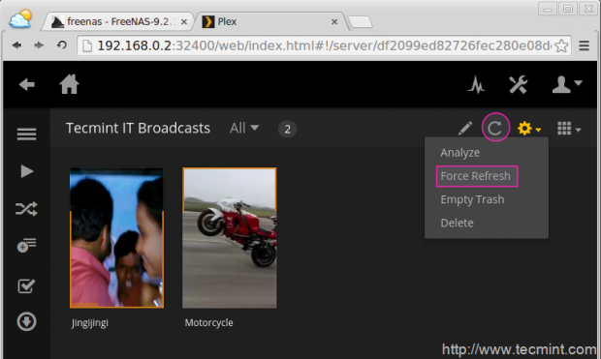This screenshot has height=359, width=601.
Task: Close the Plex browser tab
Action: [x=334, y=22]
